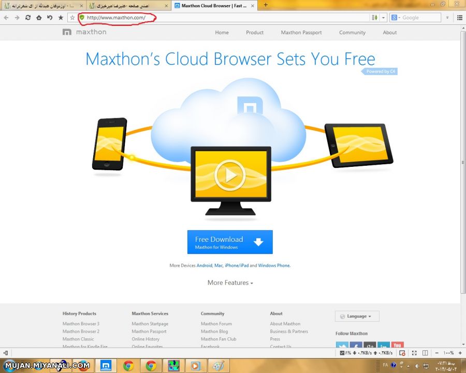Zoom in with the plus button
This screenshot has height=373, width=466.
pos(460,353)
